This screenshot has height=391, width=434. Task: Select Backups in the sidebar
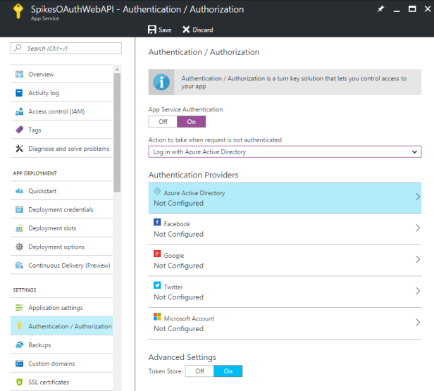61,345
